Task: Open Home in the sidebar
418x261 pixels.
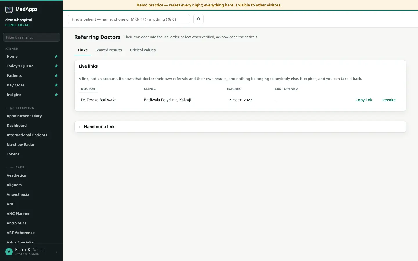Action: click(x=12, y=57)
